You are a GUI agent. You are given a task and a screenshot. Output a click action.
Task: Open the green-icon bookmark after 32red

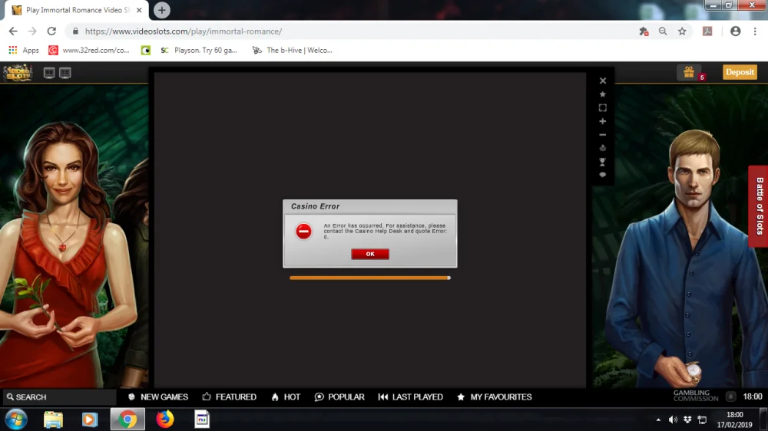pos(145,50)
